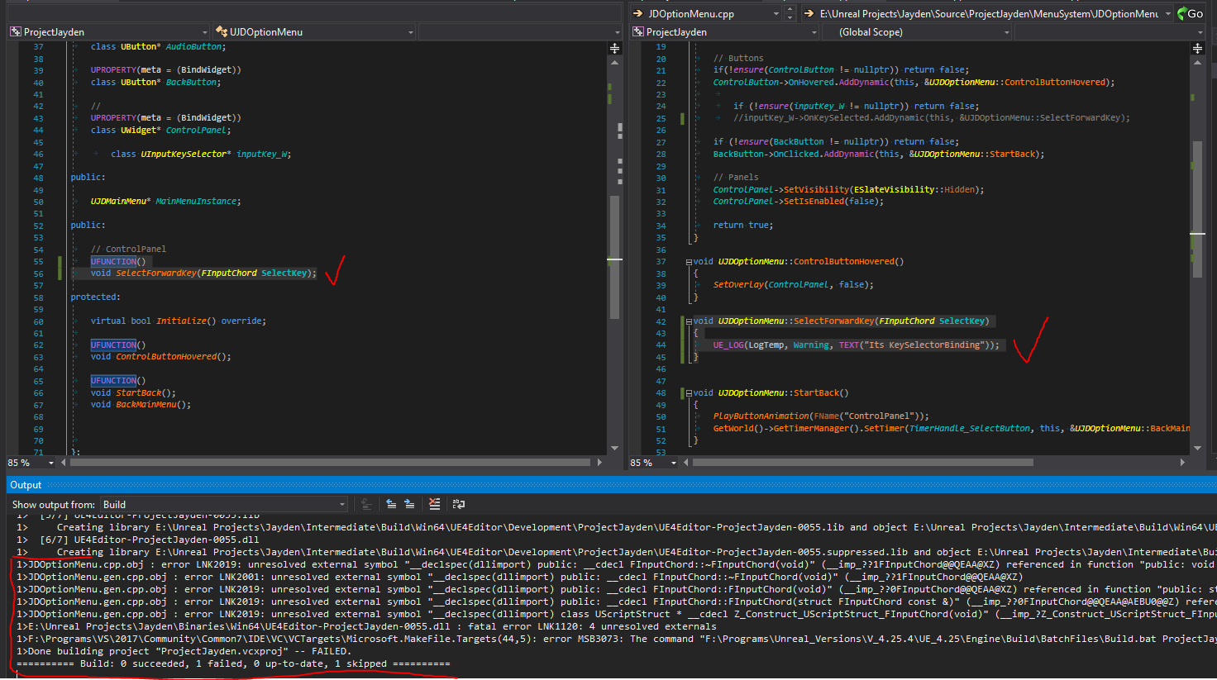The width and height of the screenshot is (1217, 680).
Task: Select the Output panel title tab
Action: click(26, 485)
